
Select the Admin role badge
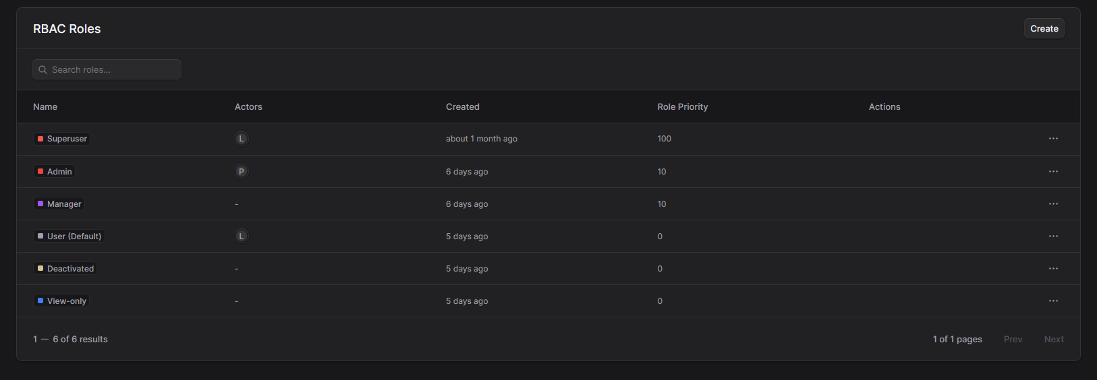pos(54,172)
